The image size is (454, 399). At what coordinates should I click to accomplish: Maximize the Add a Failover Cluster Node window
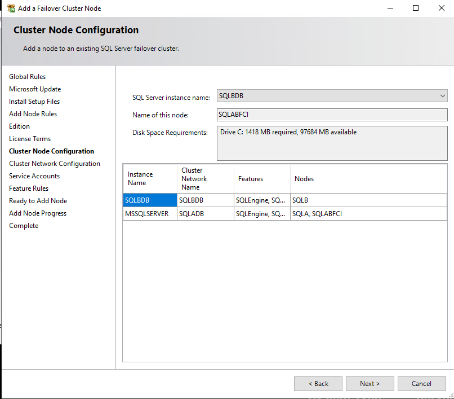tap(416, 8)
